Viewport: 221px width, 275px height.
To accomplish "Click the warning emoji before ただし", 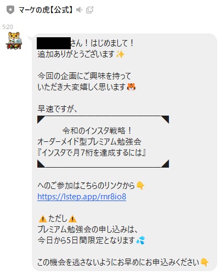I will click(x=43, y=219).
